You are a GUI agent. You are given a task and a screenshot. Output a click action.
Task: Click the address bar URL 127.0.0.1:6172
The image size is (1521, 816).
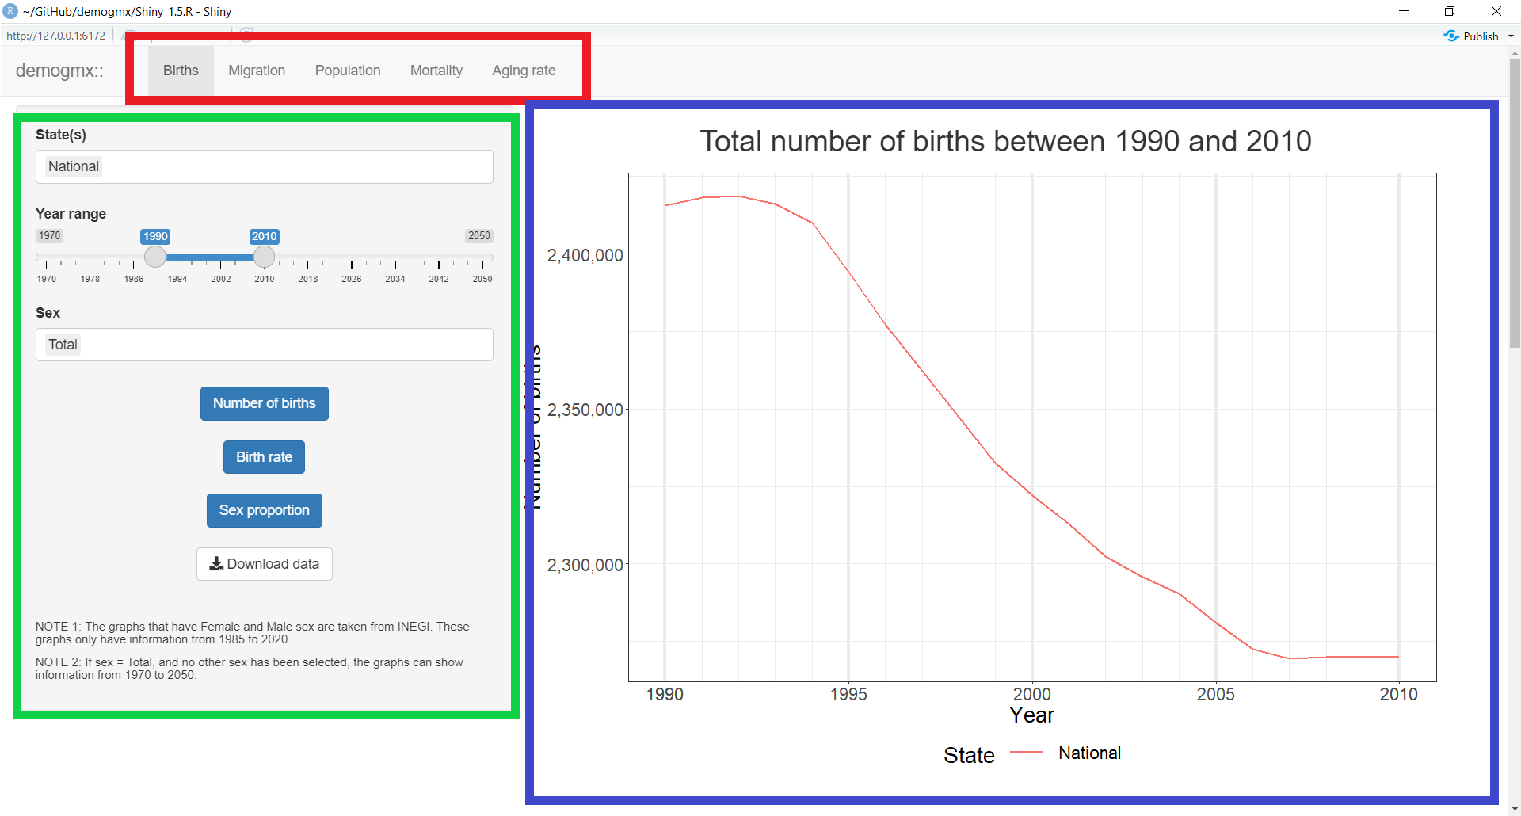56,36
